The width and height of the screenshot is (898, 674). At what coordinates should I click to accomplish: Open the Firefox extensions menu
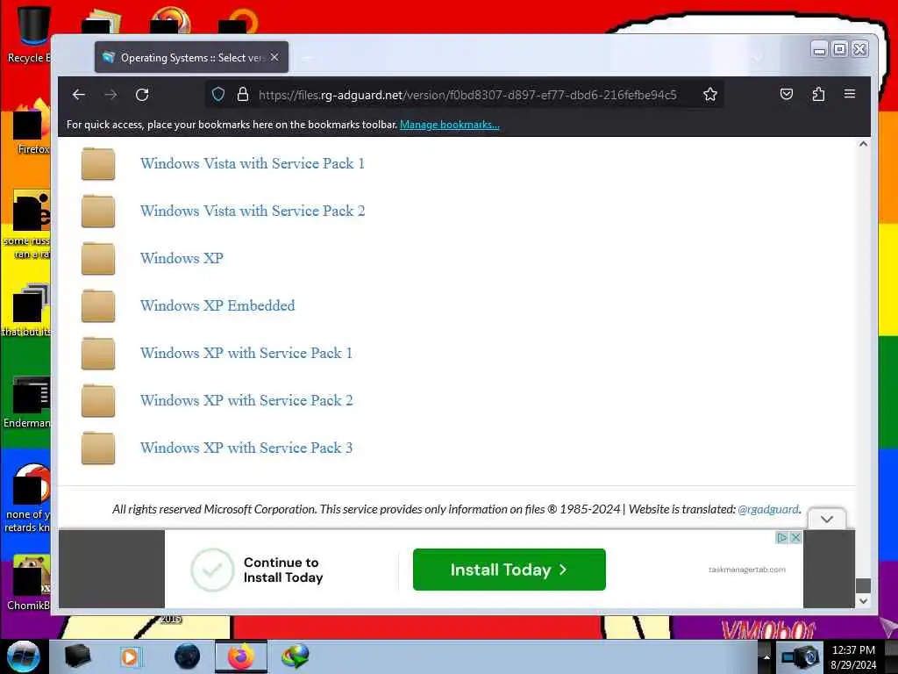pos(818,94)
